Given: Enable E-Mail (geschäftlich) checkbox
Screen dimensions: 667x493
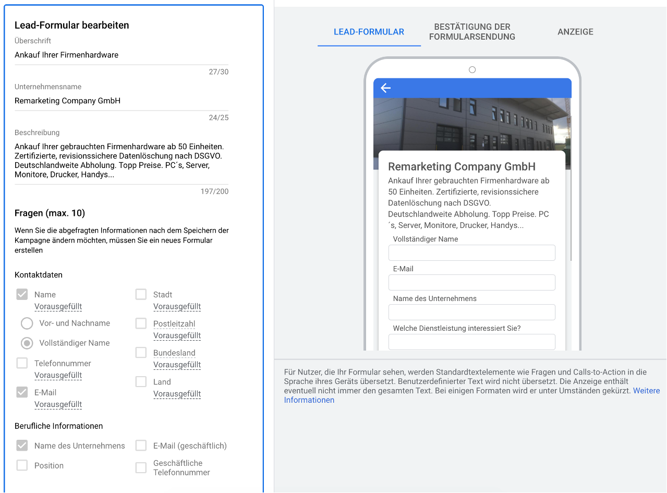Looking at the screenshot, I should 141,446.
